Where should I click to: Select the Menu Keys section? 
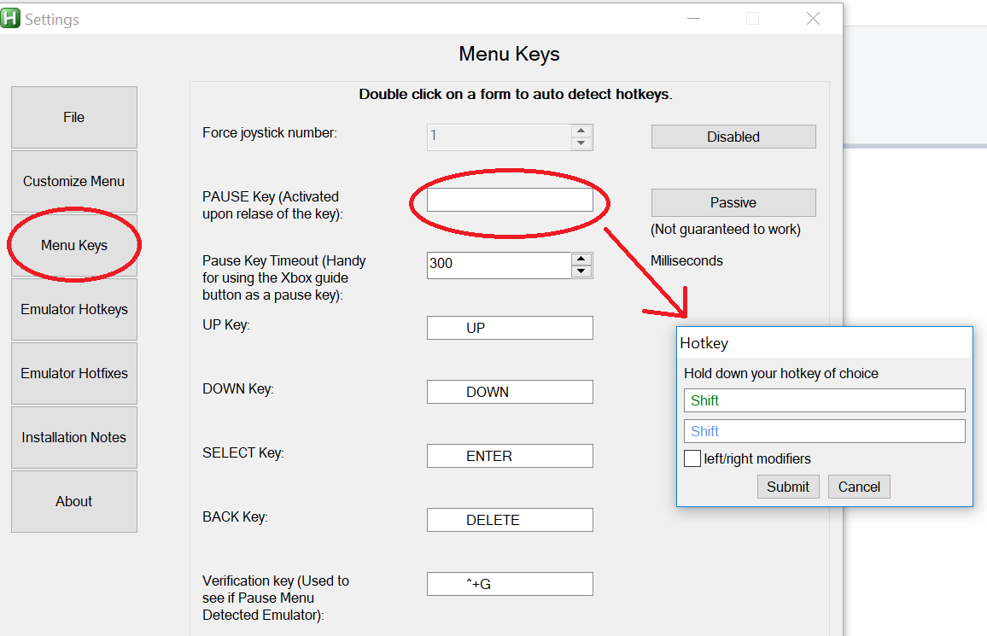point(74,245)
